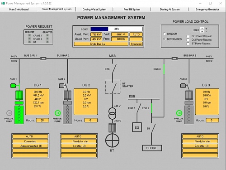Viewport: 226px width, 170px height.
Task: Toggle the ACB 3 breaker indicator
Action: tap(183, 86)
